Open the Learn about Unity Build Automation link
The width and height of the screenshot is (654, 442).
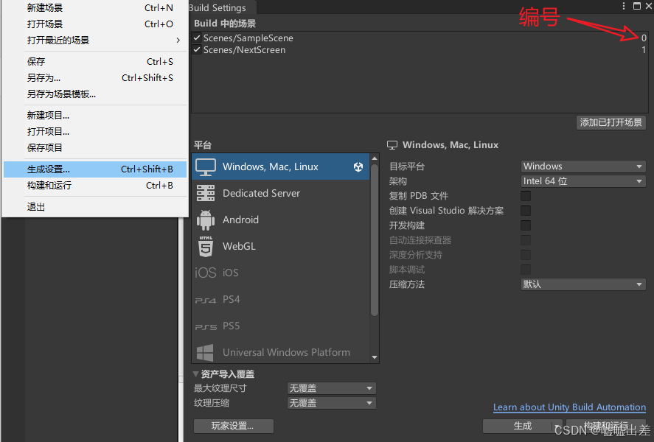pyautogui.click(x=569, y=407)
